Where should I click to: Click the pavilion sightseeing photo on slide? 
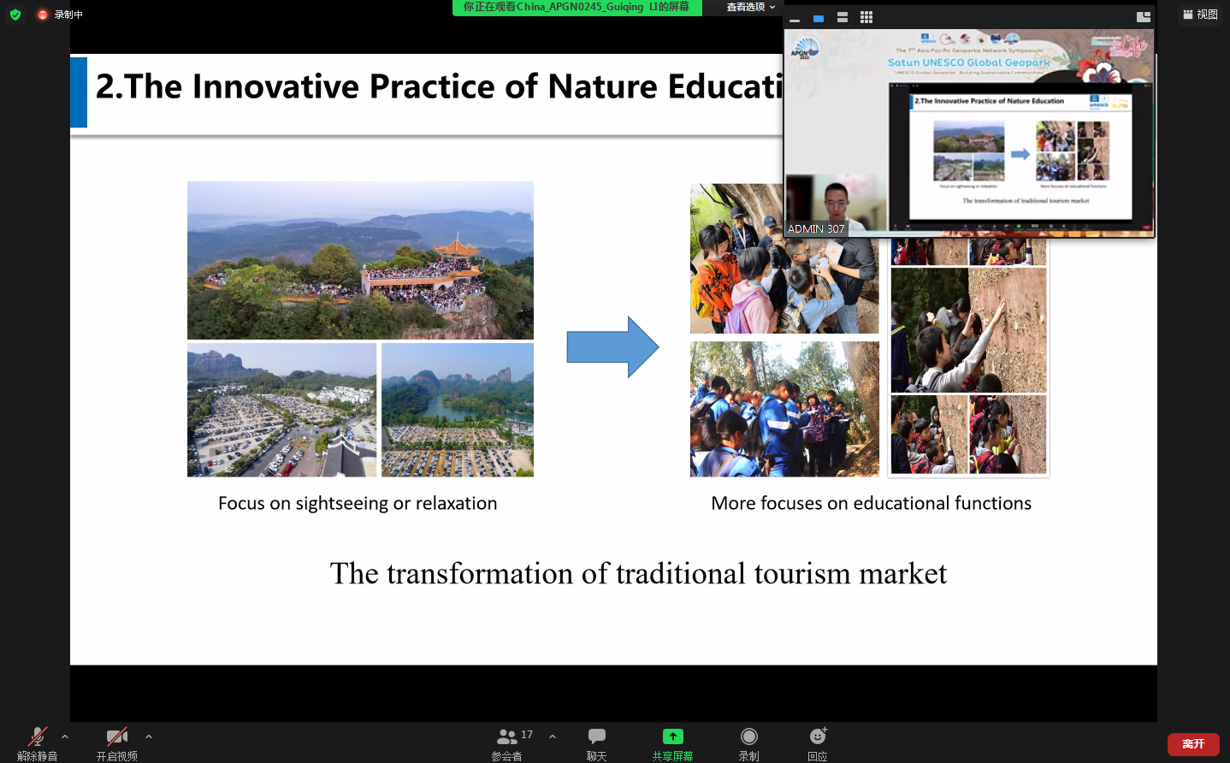click(360, 260)
